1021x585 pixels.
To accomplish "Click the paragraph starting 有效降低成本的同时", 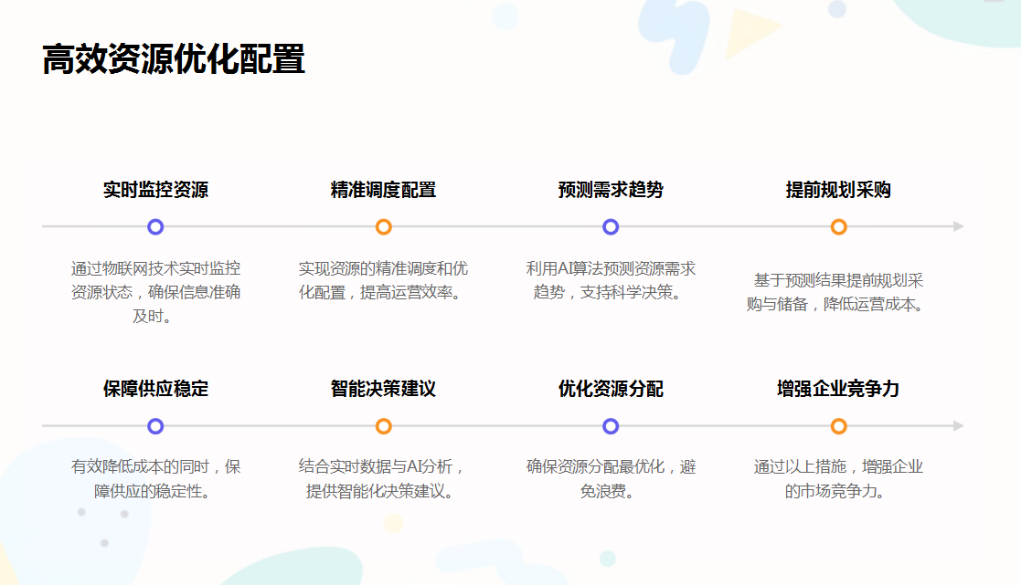I will [x=155, y=479].
